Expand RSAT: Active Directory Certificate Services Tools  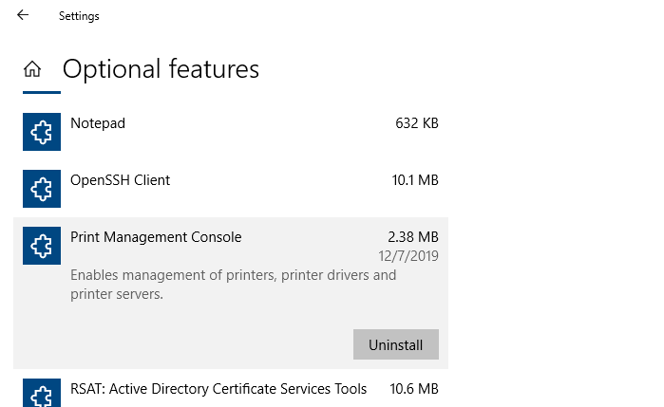(218, 389)
